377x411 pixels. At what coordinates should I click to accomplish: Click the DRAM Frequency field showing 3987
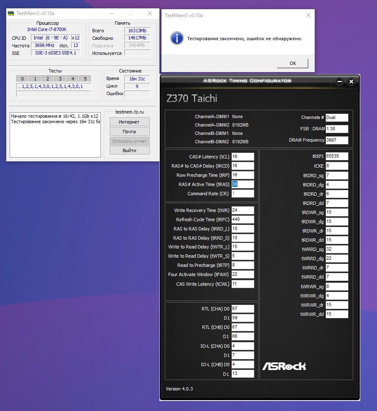coord(337,140)
